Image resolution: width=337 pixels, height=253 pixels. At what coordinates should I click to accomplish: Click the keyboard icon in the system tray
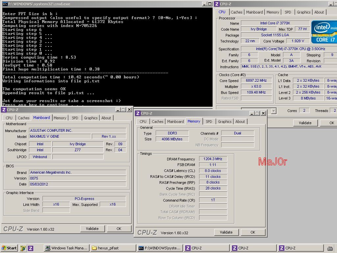point(330,248)
